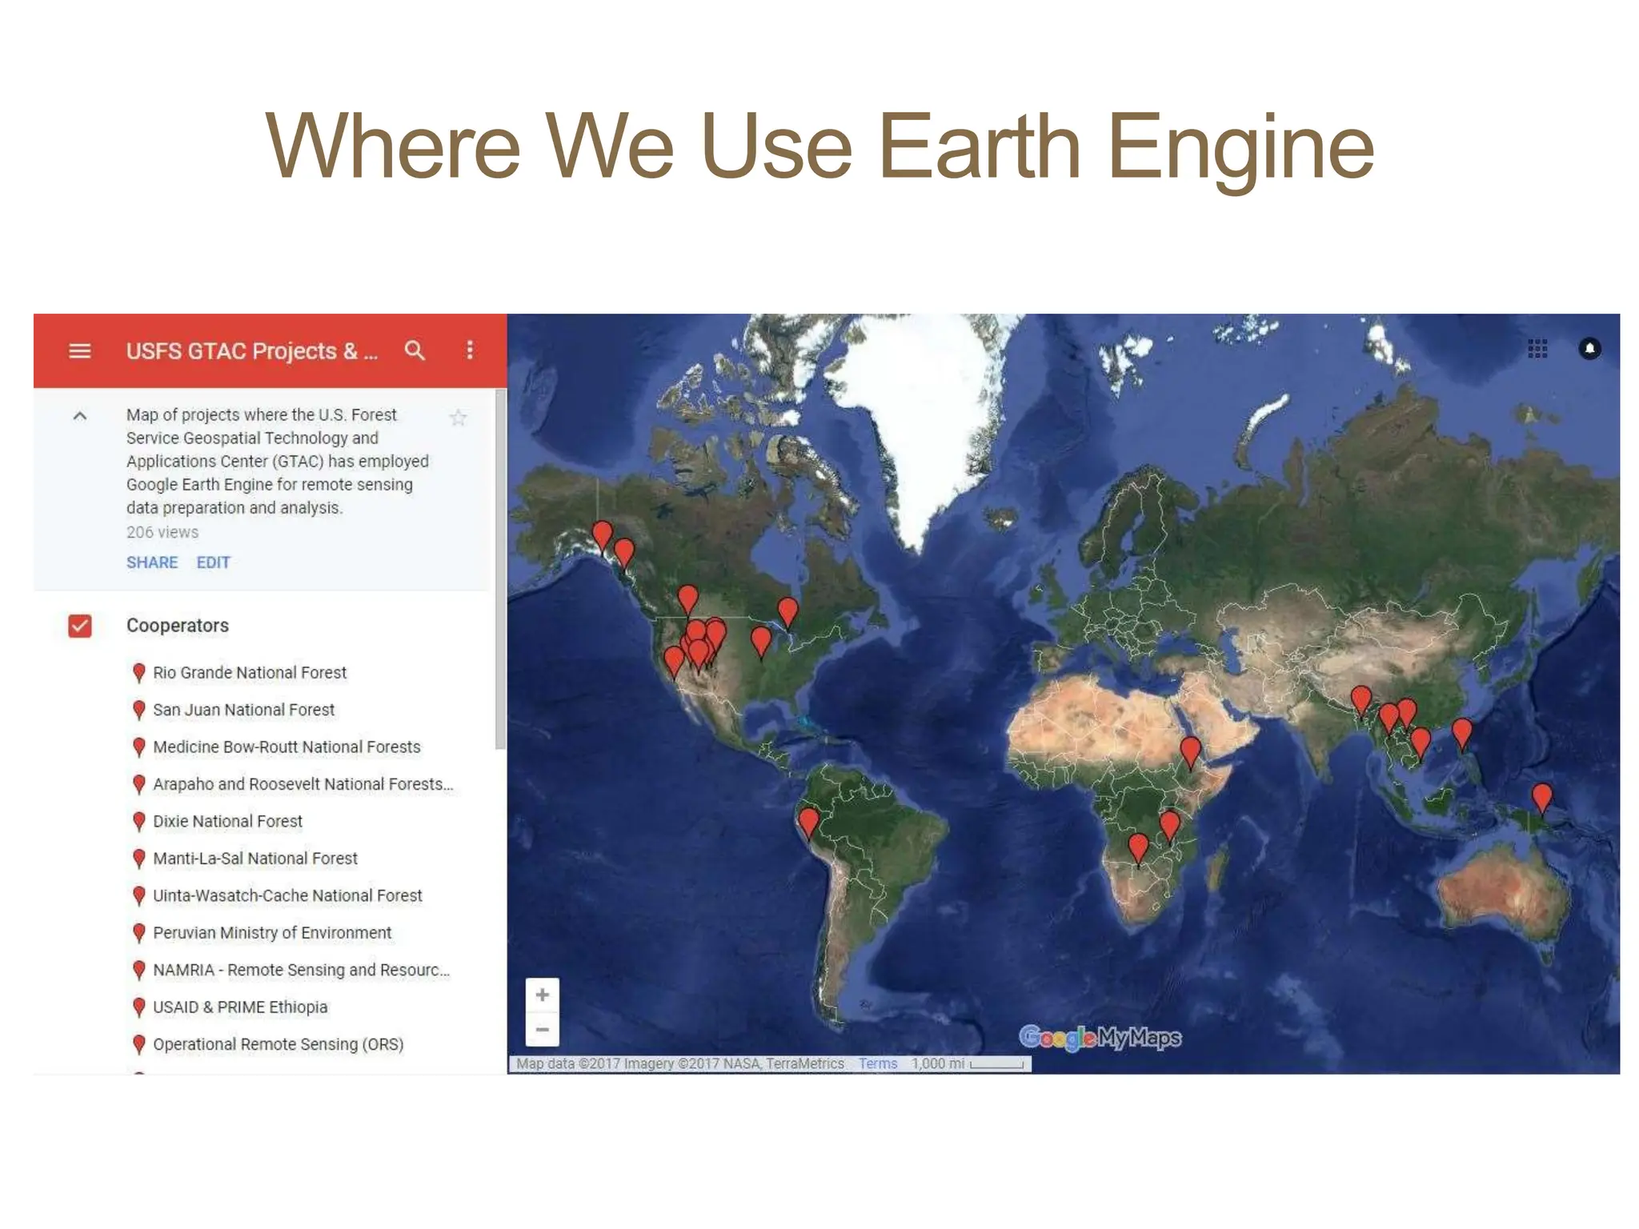Click the search magnifier icon
This screenshot has height=1229, width=1639.
click(x=415, y=350)
